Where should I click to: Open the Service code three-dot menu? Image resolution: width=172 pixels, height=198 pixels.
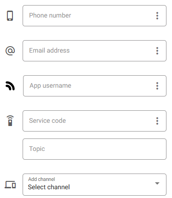[x=157, y=121]
